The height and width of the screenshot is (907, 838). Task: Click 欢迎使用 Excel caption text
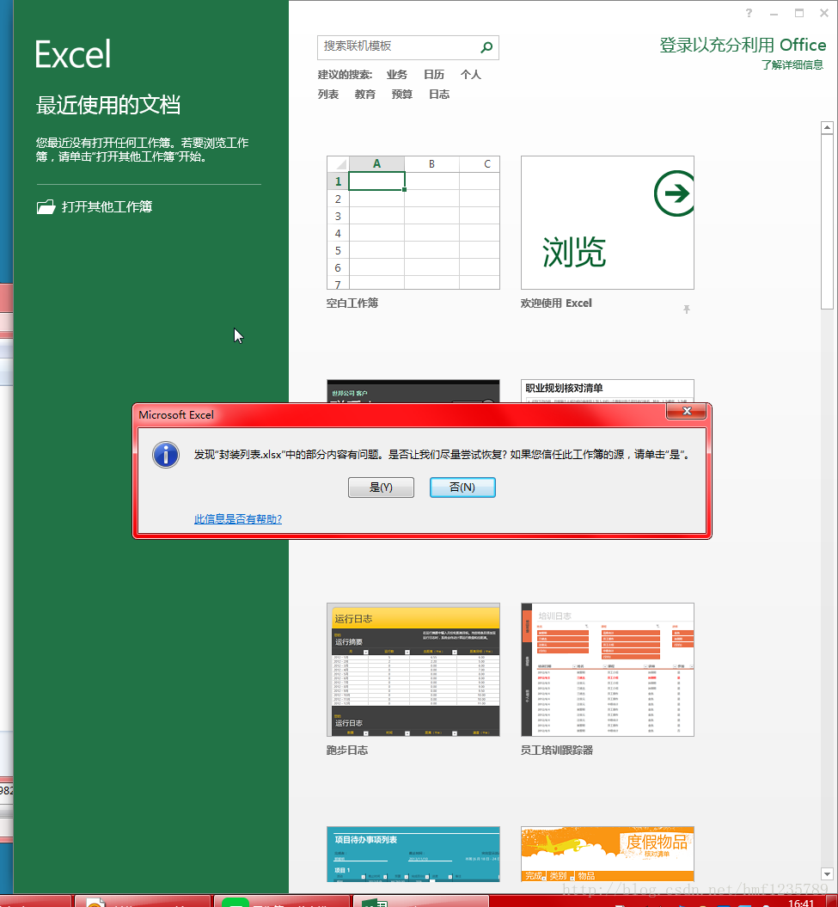pos(556,303)
